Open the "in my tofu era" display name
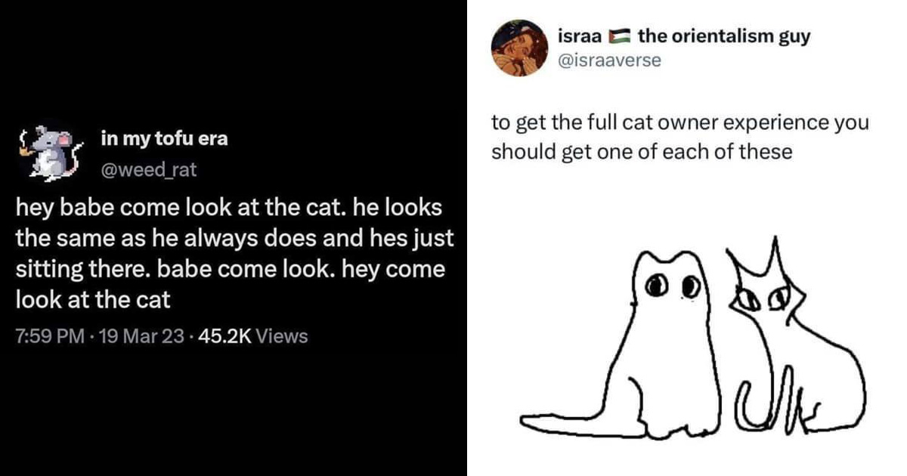Viewport: 907px width, 476px height. coord(164,139)
